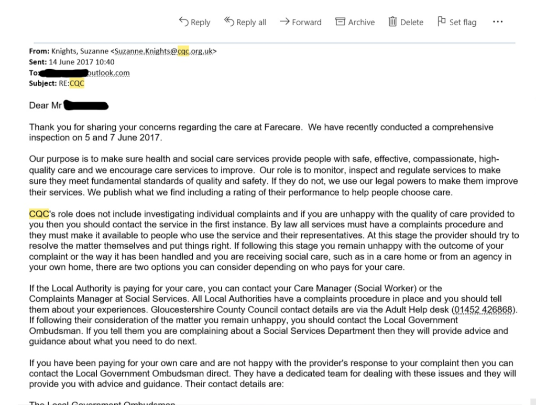
Task: Click the Reply arrow icon
Action: (x=184, y=21)
